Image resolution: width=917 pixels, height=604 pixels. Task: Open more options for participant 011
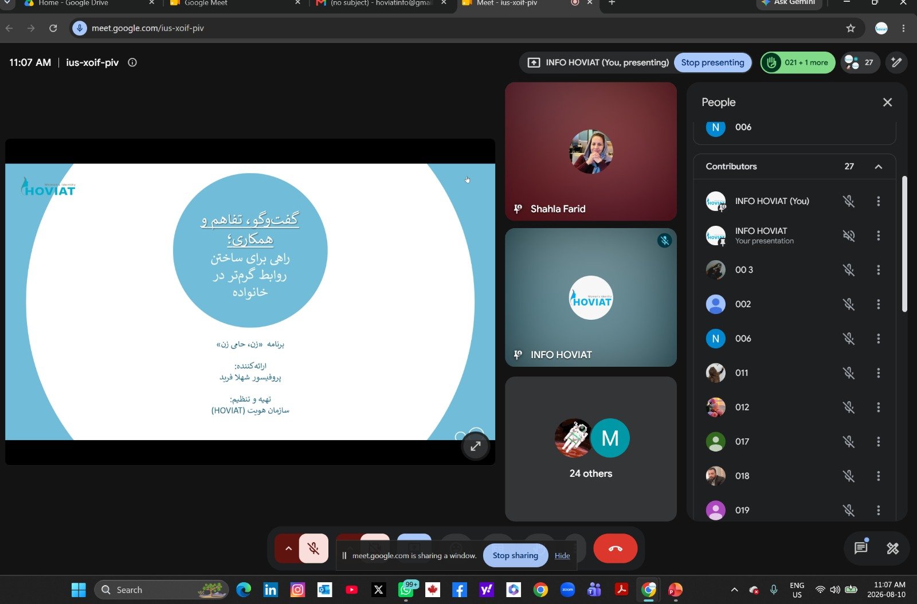(878, 373)
